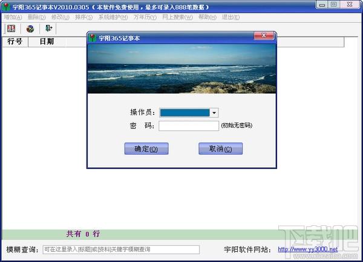This screenshot has width=363, height=262.
Task: Open the calendar toolbar icon
Action: click(11, 28)
